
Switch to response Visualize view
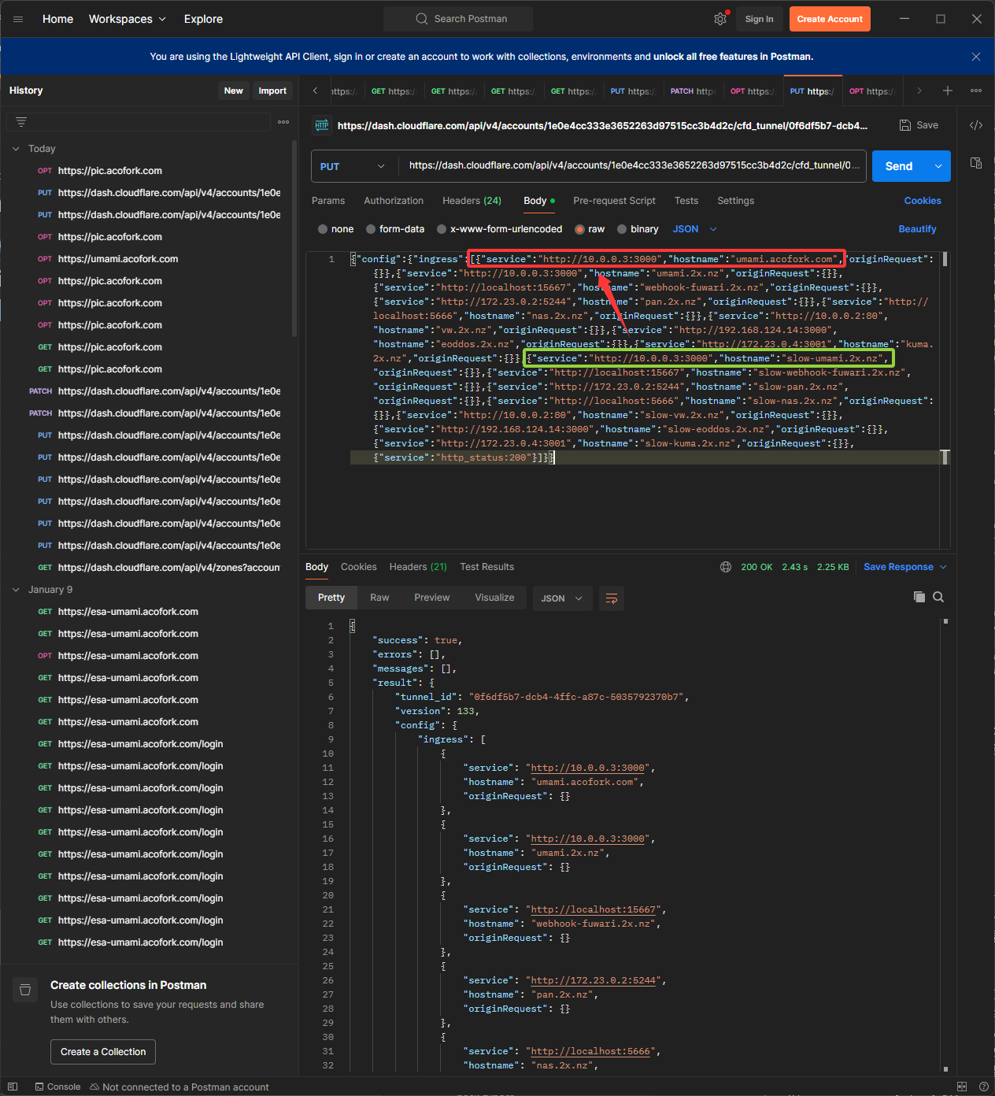(494, 598)
